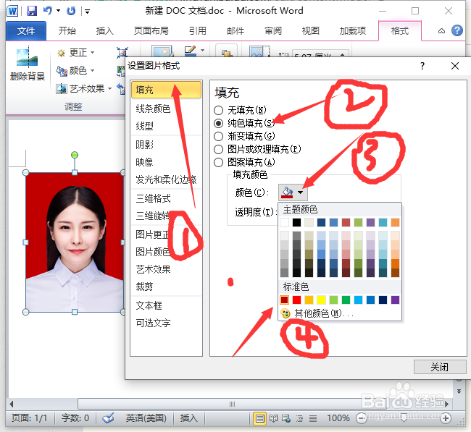This screenshot has width=471, height=432.
Task: Open the fill color dropdown arrow
Action: [x=301, y=192]
